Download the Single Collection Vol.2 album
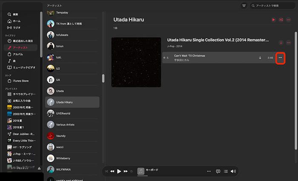This screenshot has height=181, width=298. tap(281, 43)
